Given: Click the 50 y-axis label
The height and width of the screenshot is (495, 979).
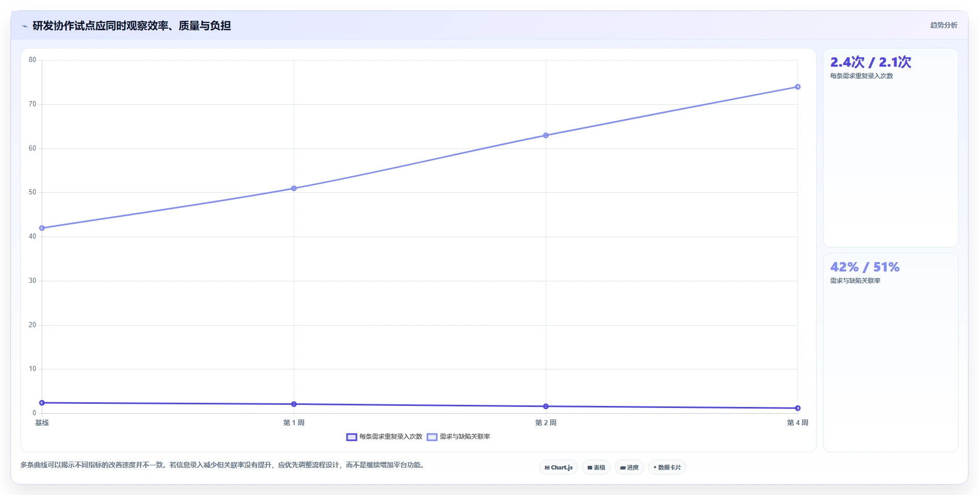Looking at the screenshot, I should [x=32, y=192].
